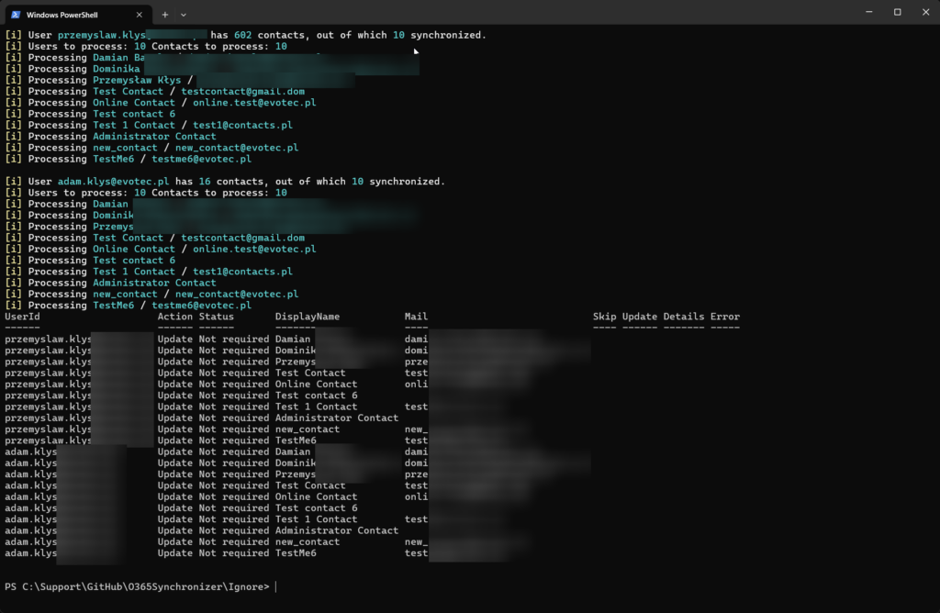The width and height of the screenshot is (940, 613).
Task: Click the Mail column header
Action: pyautogui.click(x=416, y=317)
